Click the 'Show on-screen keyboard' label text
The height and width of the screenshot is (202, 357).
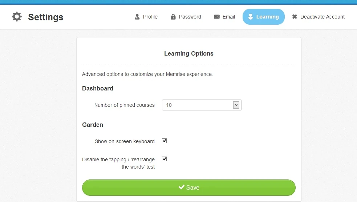[x=125, y=141]
